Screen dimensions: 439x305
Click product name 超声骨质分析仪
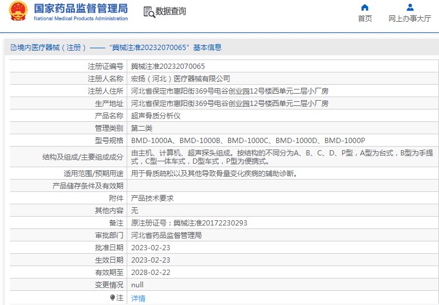tap(156, 116)
